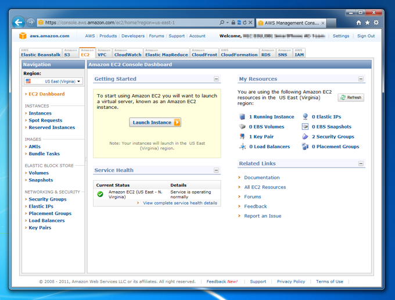Click the browser back arrow button

tap(19, 23)
